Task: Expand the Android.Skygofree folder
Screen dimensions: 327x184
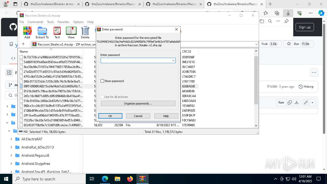Action: click(x=11, y=164)
